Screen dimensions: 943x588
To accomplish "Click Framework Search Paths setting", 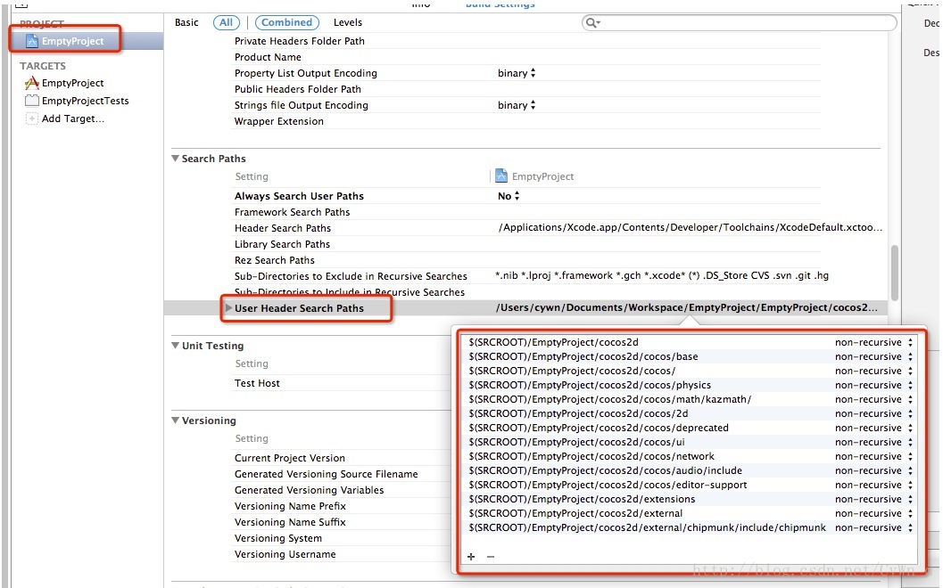I will (293, 212).
